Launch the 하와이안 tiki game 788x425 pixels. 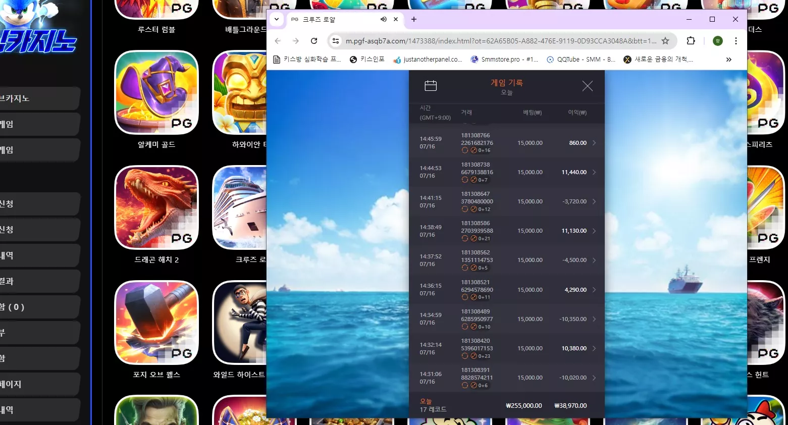click(x=240, y=92)
